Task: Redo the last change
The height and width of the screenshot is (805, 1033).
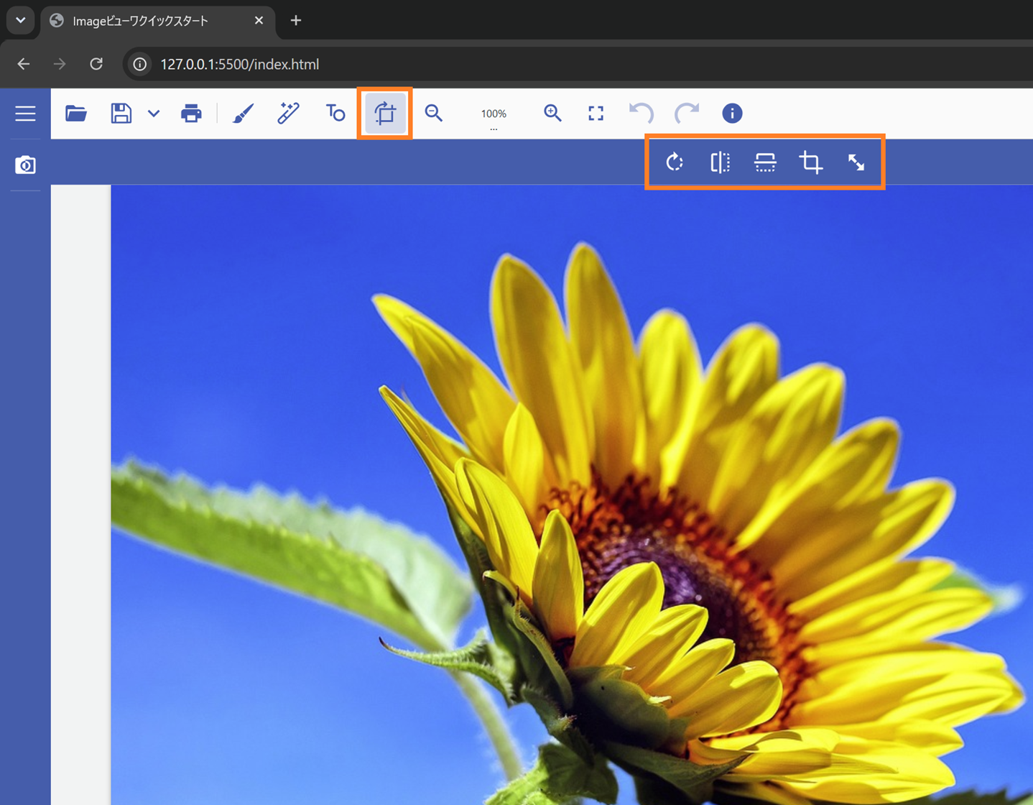Action: point(687,113)
